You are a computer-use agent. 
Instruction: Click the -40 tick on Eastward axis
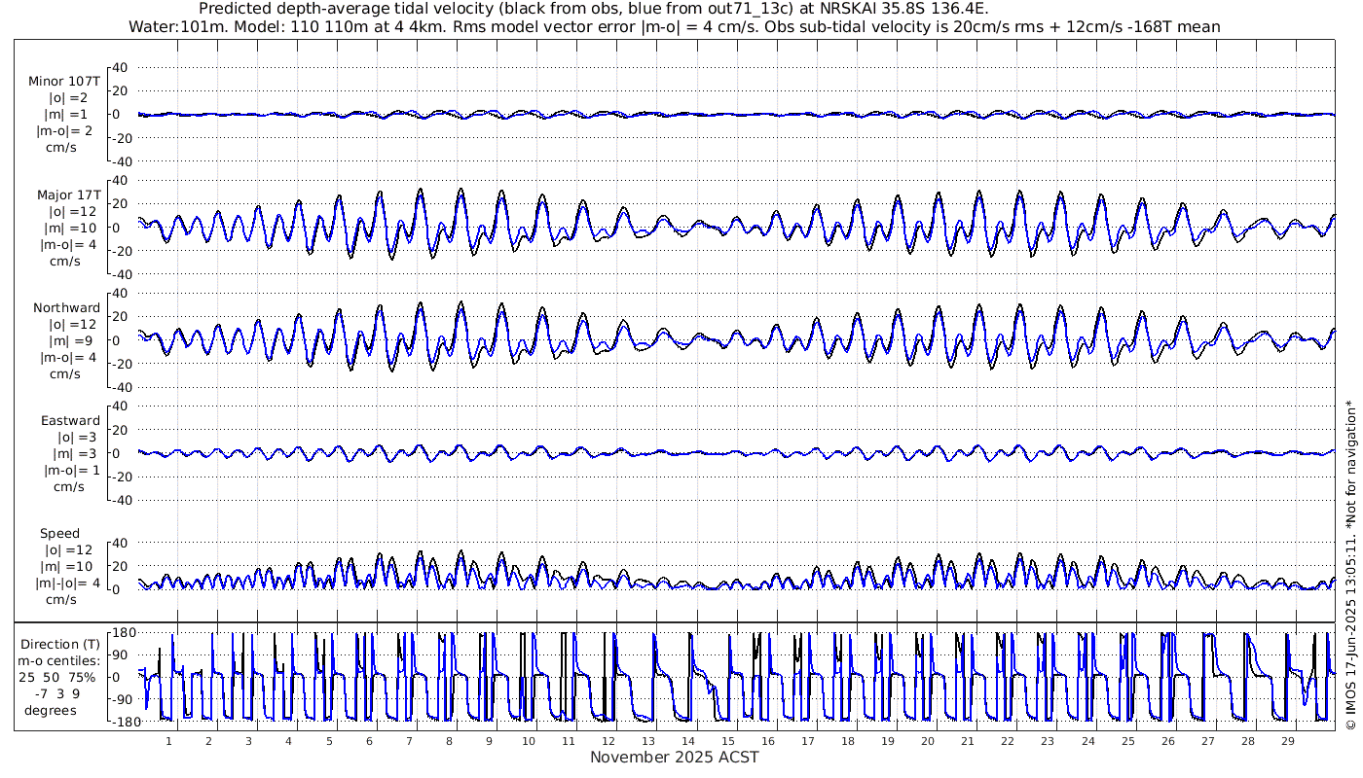[x=120, y=500]
